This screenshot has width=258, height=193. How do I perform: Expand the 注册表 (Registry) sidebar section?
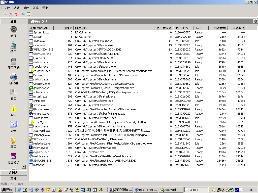13,173
